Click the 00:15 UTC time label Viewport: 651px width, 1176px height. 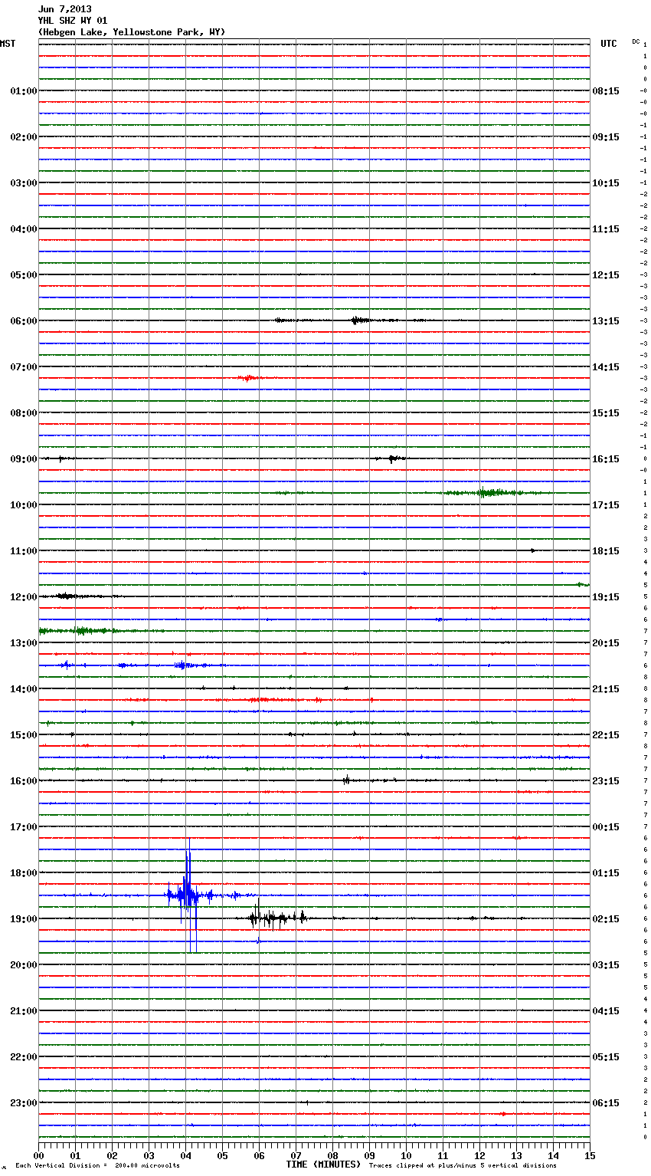tap(606, 827)
